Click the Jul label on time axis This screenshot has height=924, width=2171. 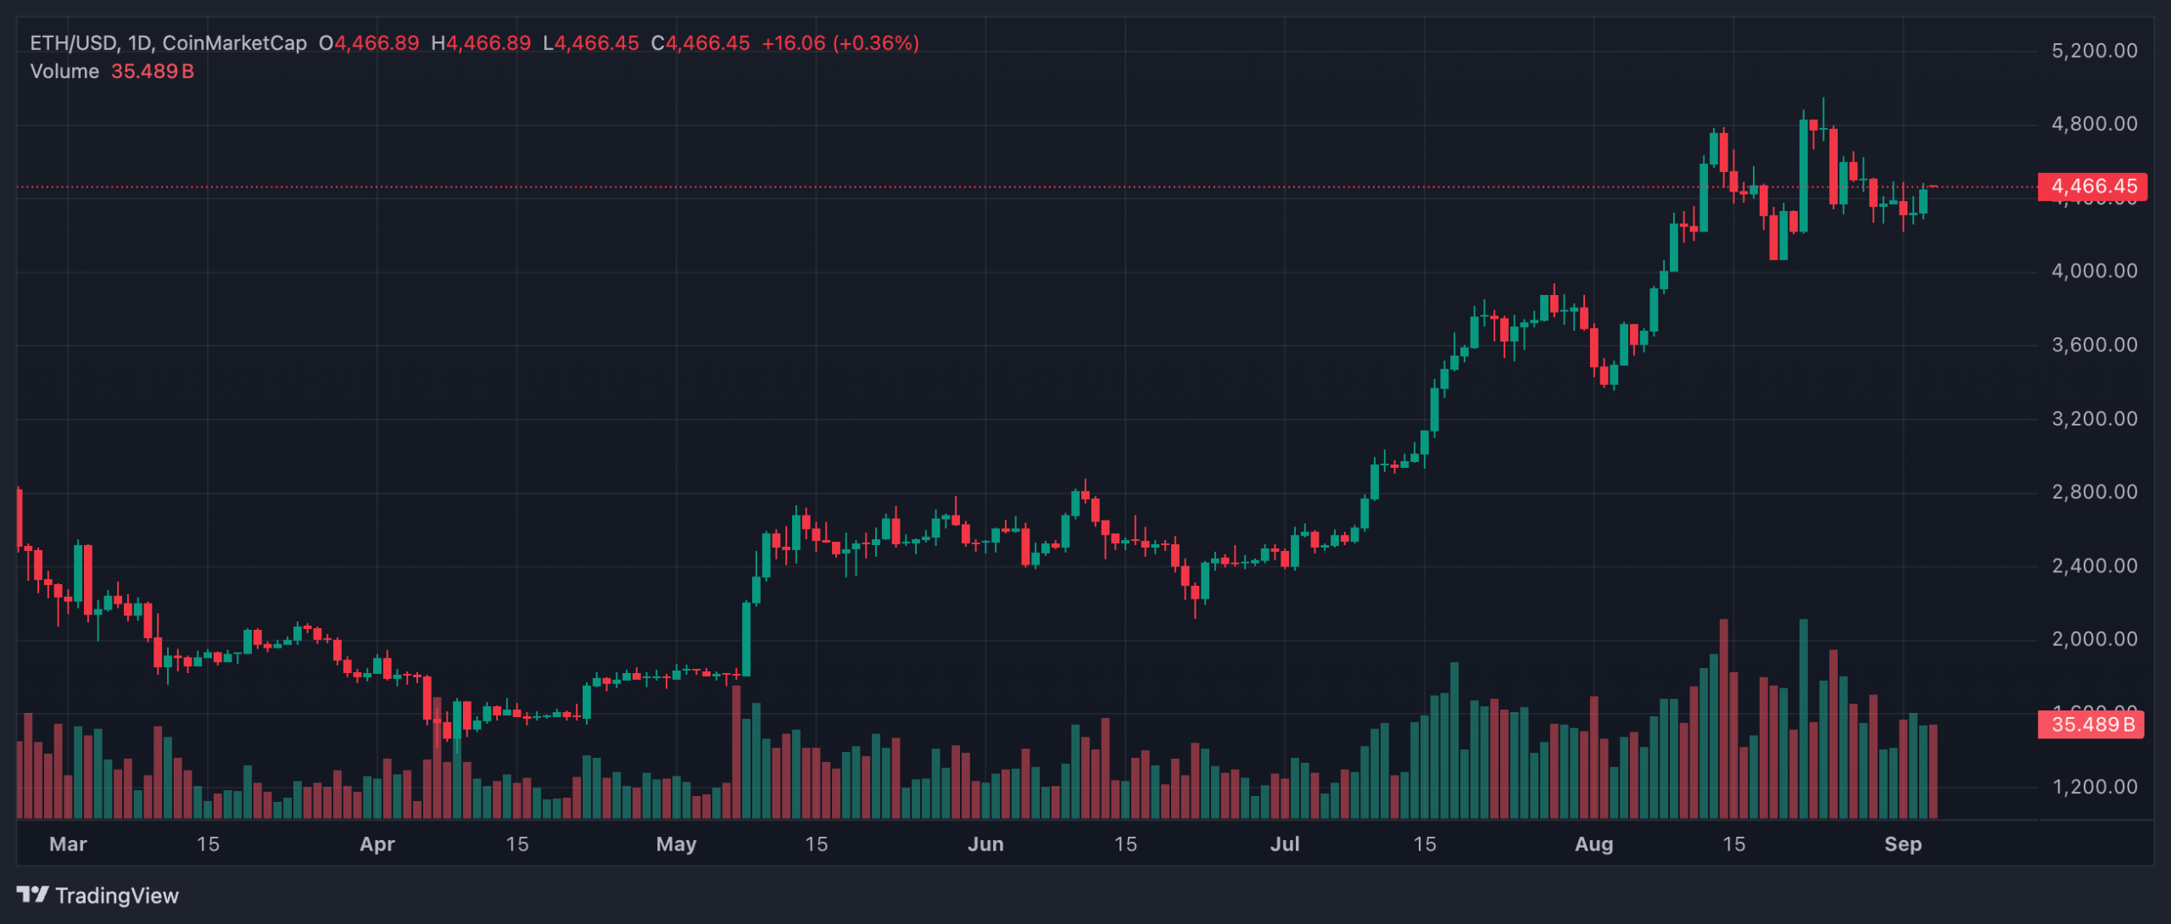(1285, 843)
